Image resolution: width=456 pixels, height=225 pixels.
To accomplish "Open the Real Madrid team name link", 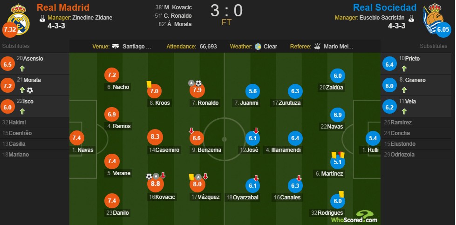I will click(x=63, y=7).
